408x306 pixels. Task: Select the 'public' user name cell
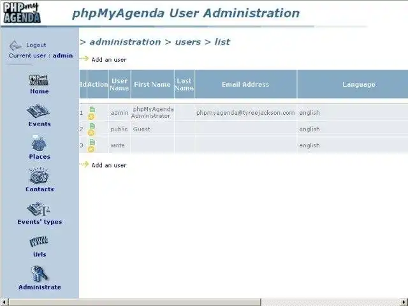tap(119, 129)
